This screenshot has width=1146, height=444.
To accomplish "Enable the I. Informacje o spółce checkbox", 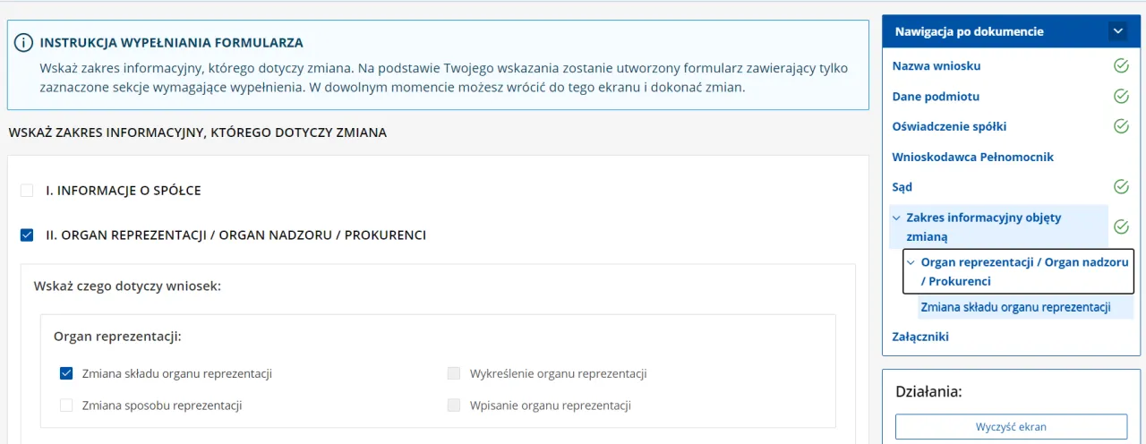I will click(x=27, y=191).
